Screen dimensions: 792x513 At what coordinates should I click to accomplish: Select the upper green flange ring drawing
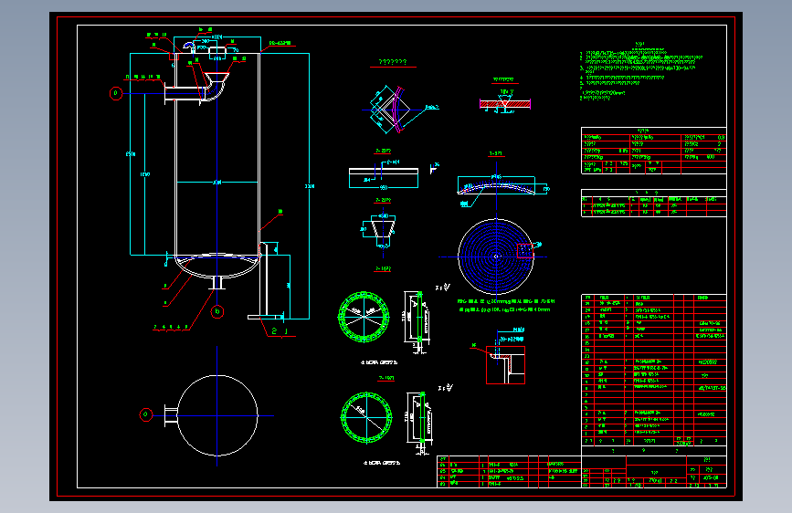pos(364,317)
